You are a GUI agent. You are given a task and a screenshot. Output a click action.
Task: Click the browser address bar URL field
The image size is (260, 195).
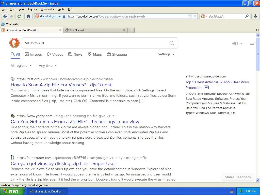(127, 17)
